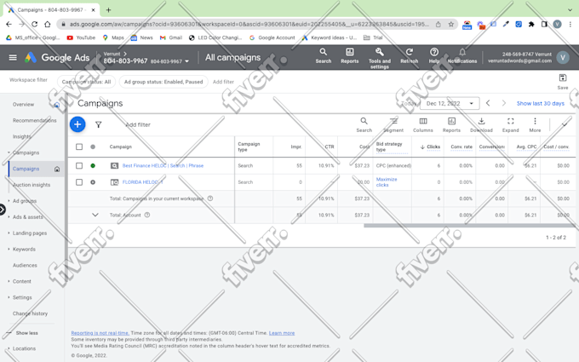Open Insights in the sidebar
The width and height of the screenshot is (579, 362).
[x=22, y=136]
